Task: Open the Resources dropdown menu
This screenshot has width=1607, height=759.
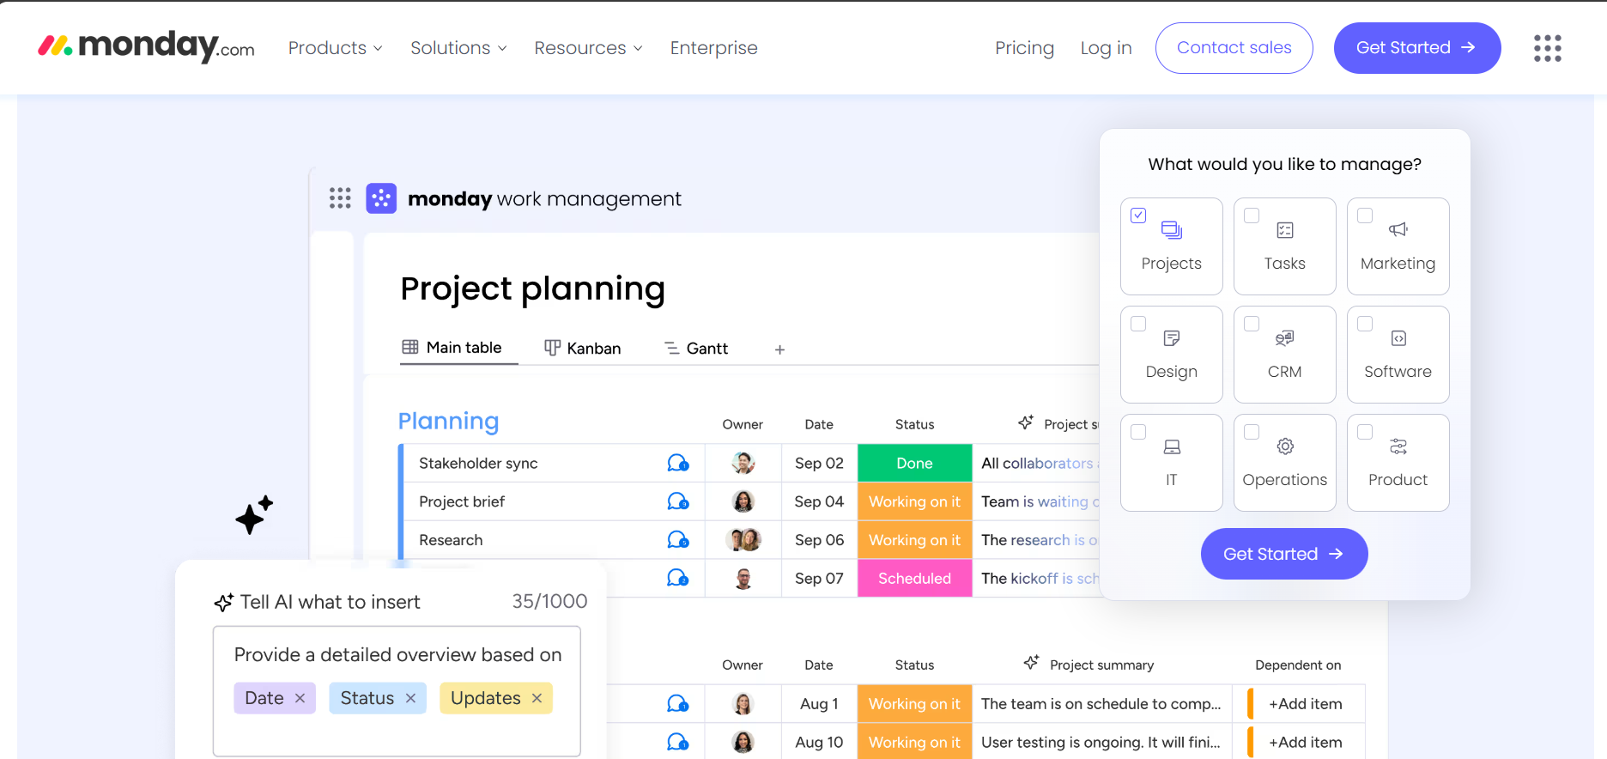Action: coord(588,48)
